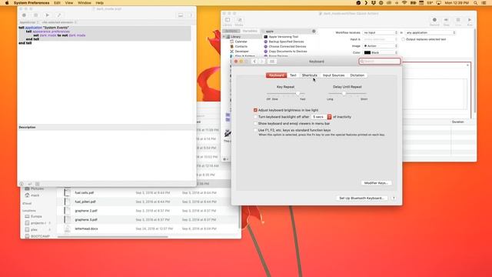
Task: Open Notification Center from the menu bar
Action: [x=484, y=3]
